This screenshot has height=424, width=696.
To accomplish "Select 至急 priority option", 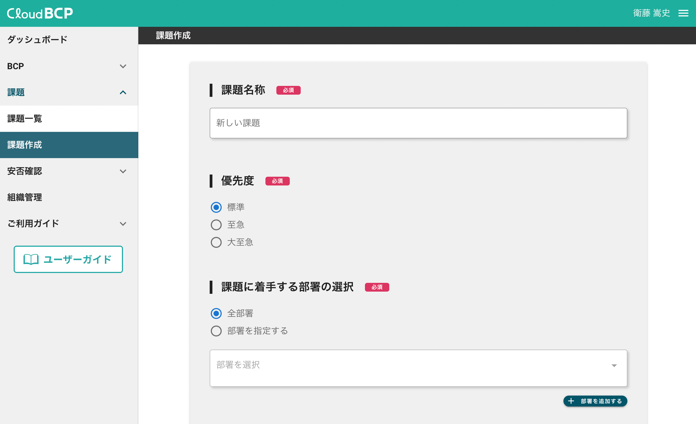I will coord(216,225).
